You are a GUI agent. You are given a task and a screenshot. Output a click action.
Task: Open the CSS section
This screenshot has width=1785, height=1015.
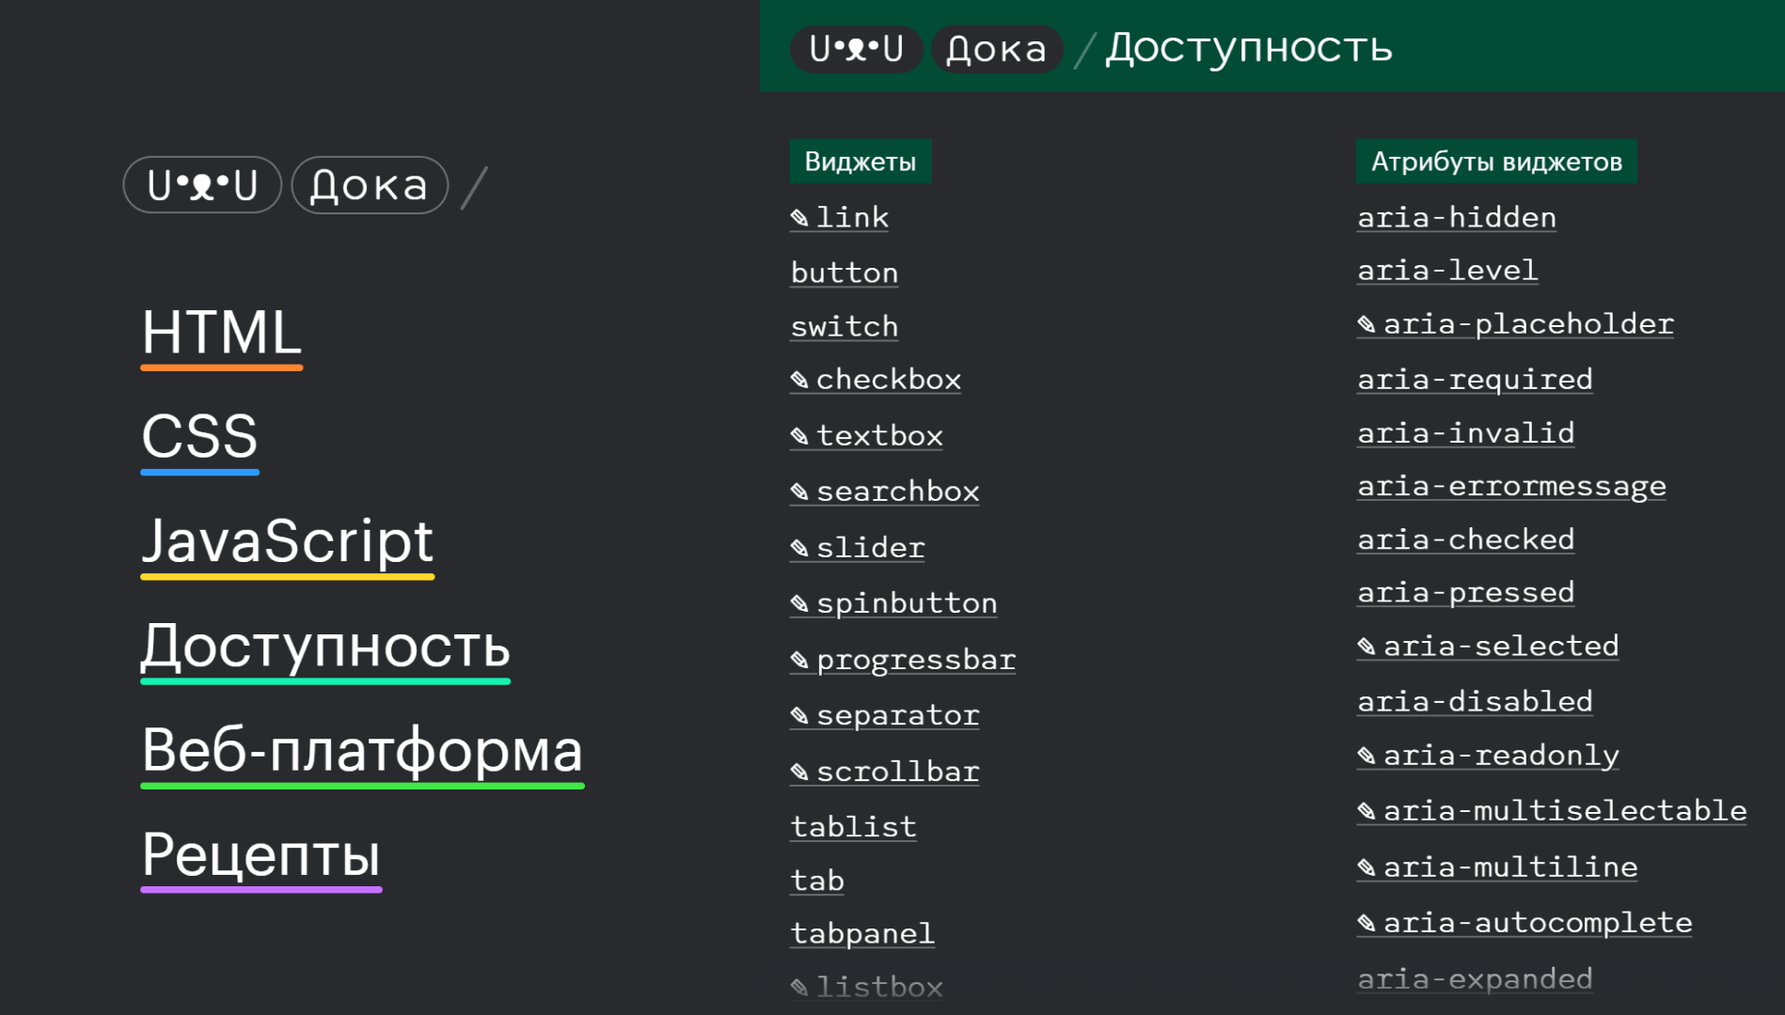tap(199, 437)
